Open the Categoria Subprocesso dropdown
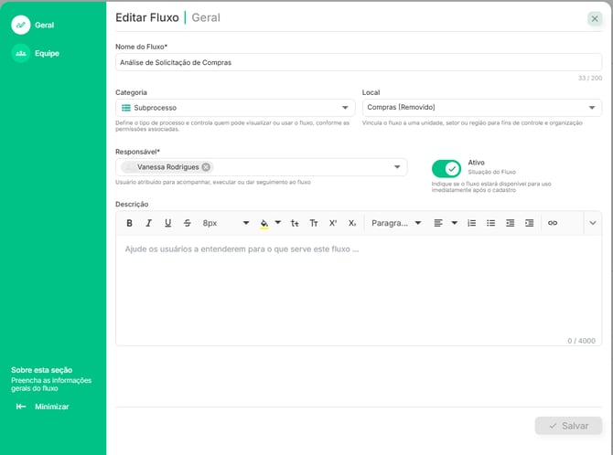The height and width of the screenshot is (455, 613). [x=235, y=108]
